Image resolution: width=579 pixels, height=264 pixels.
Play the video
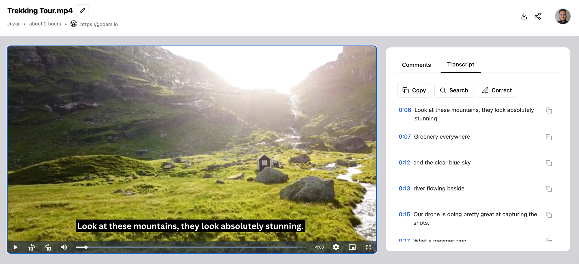(x=15, y=247)
